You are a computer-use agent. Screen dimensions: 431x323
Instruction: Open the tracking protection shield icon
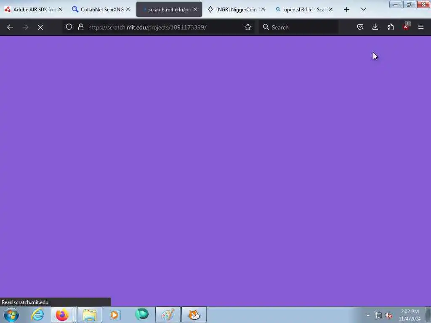pyautogui.click(x=69, y=27)
